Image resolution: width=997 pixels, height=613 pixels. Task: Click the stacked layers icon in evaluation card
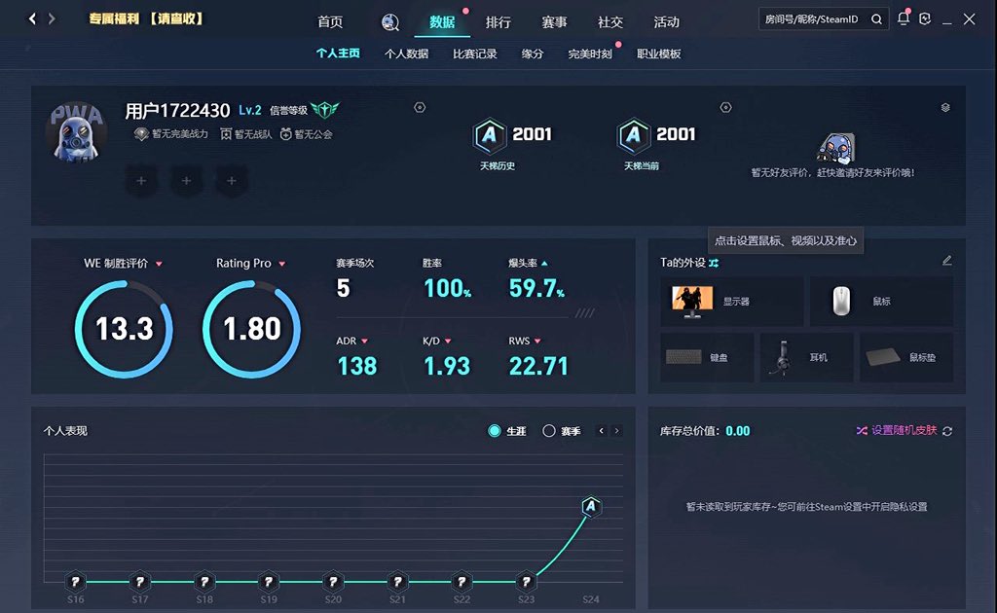945,107
